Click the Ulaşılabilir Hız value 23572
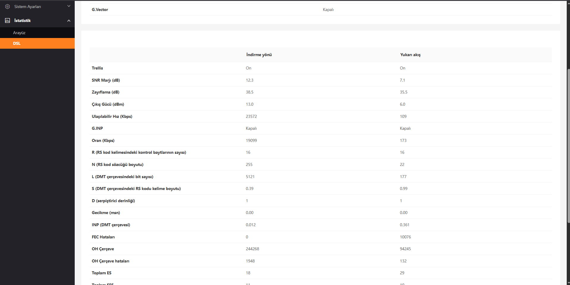Image resolution: width=570 pixels, height=285 pixels. point(251,116)
